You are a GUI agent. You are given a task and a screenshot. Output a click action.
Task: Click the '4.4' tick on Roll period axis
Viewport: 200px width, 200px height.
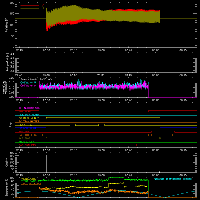pos(12,54)
